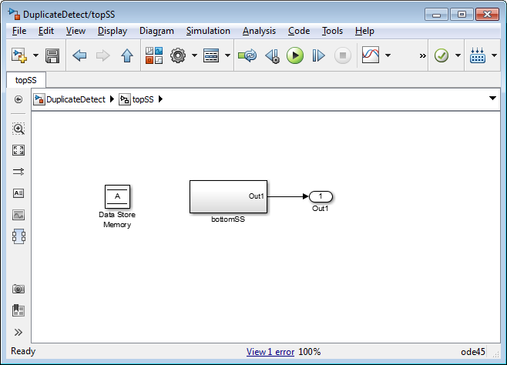
Task: Toggle the Hide/Show Explorer Bar button
Action: (x=18, y=99)
